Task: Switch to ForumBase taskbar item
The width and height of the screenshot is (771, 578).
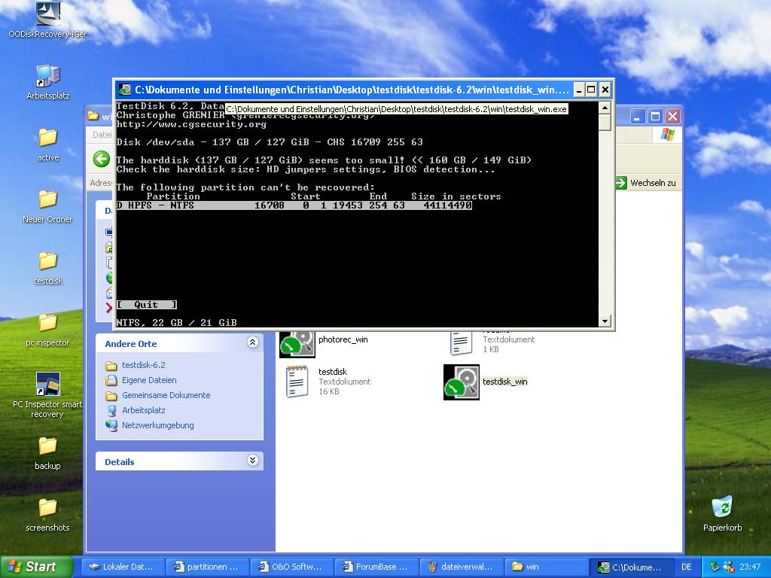Action: tap(376, 567)
